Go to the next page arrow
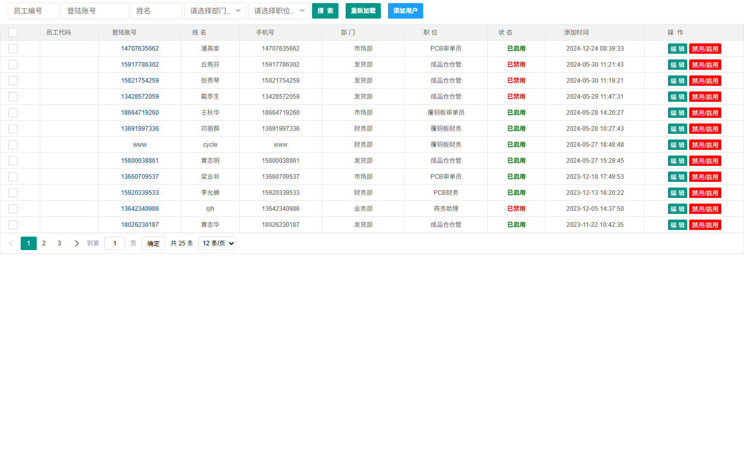The image size is (744, 465). tap(77, 243)
